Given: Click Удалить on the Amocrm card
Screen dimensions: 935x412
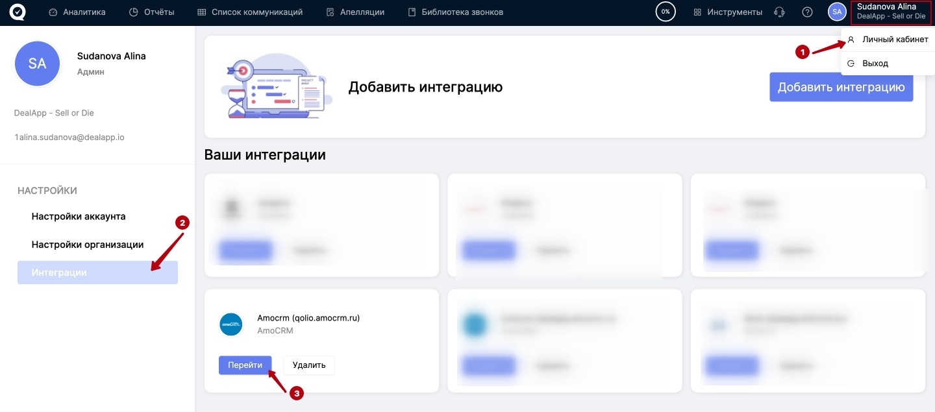Looking at the screenshot, I should (x=309, y=365).
